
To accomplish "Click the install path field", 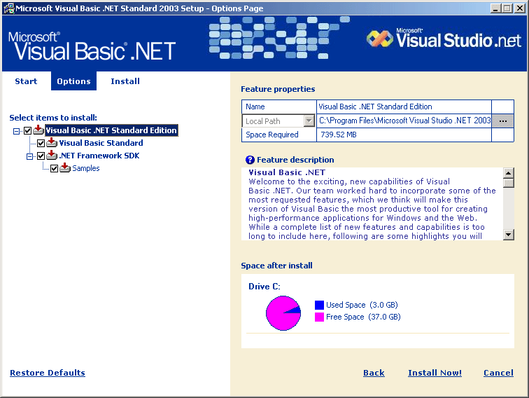I will [x=404, y=121].
